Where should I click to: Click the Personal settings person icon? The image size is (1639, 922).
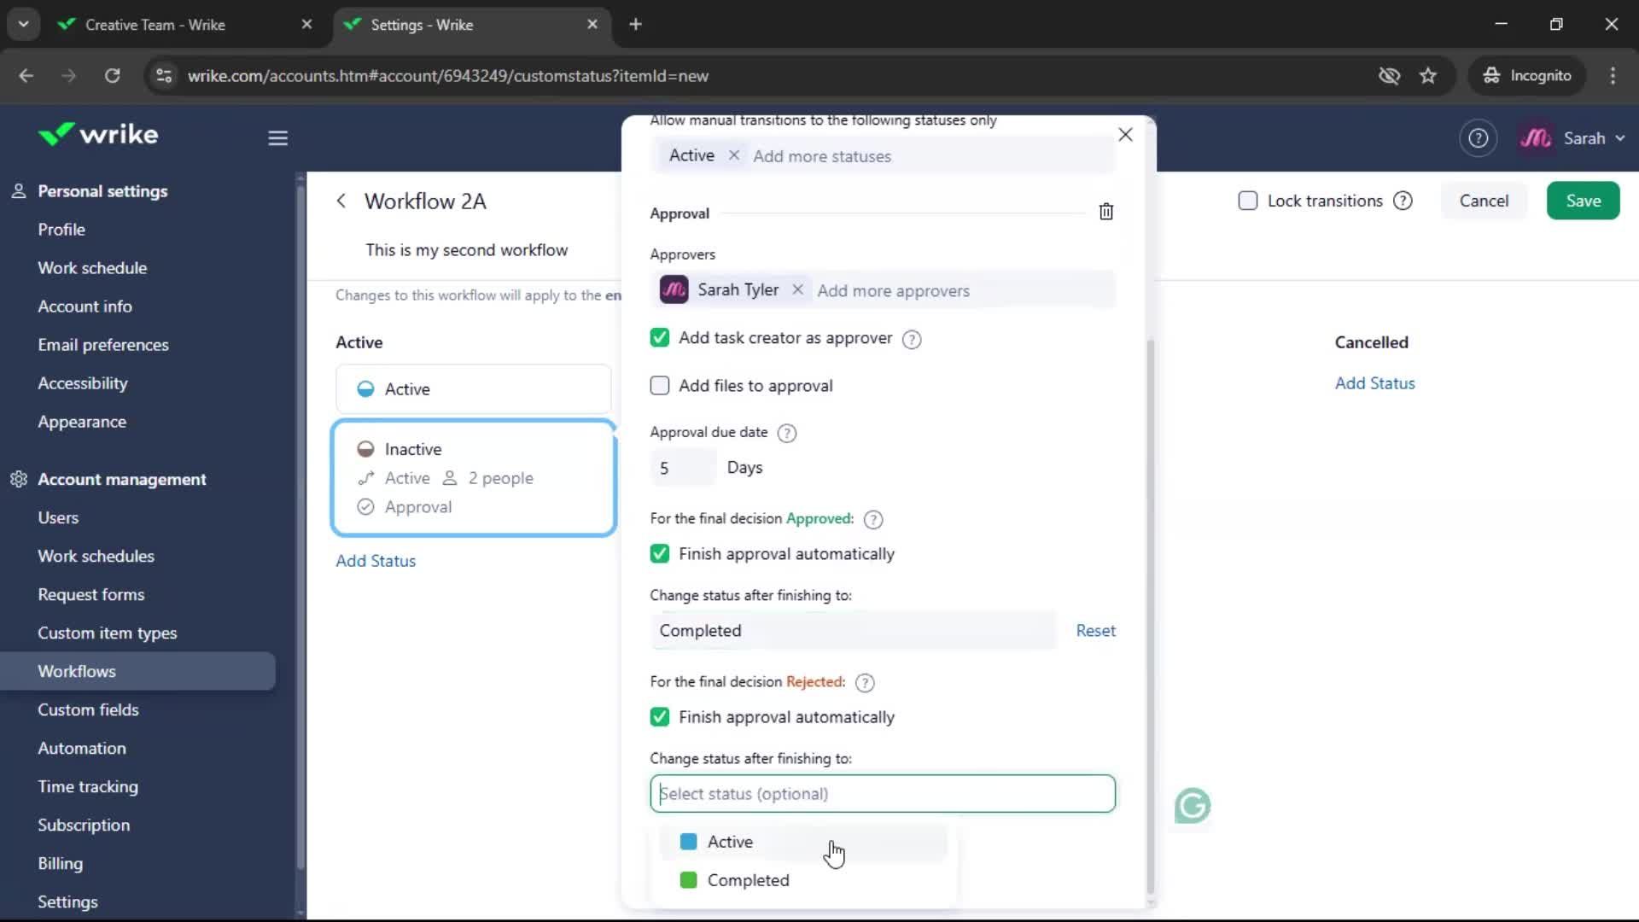pos(19,191)
